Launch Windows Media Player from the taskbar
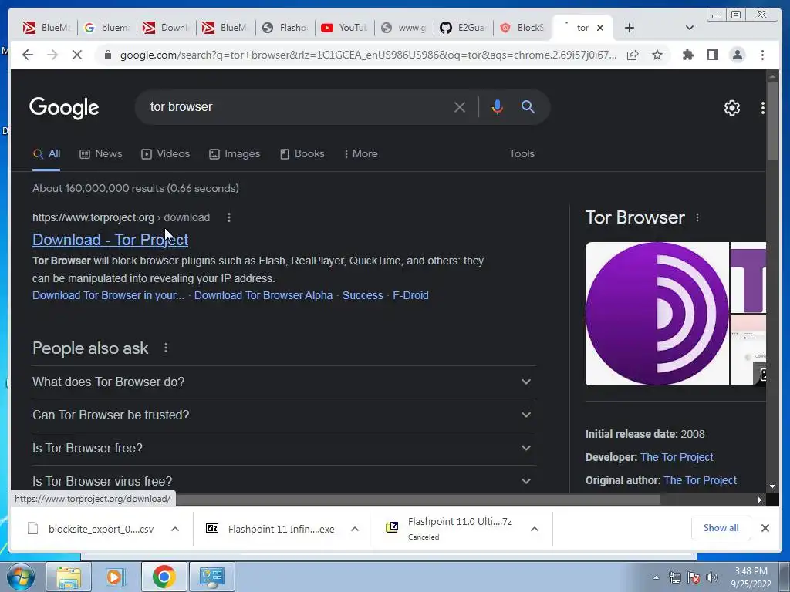Viewport: 790px width, 592px height. tap(116, 577)
